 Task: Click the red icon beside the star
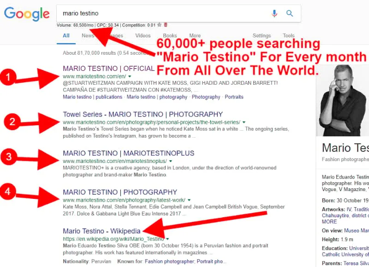coord(166,25)
